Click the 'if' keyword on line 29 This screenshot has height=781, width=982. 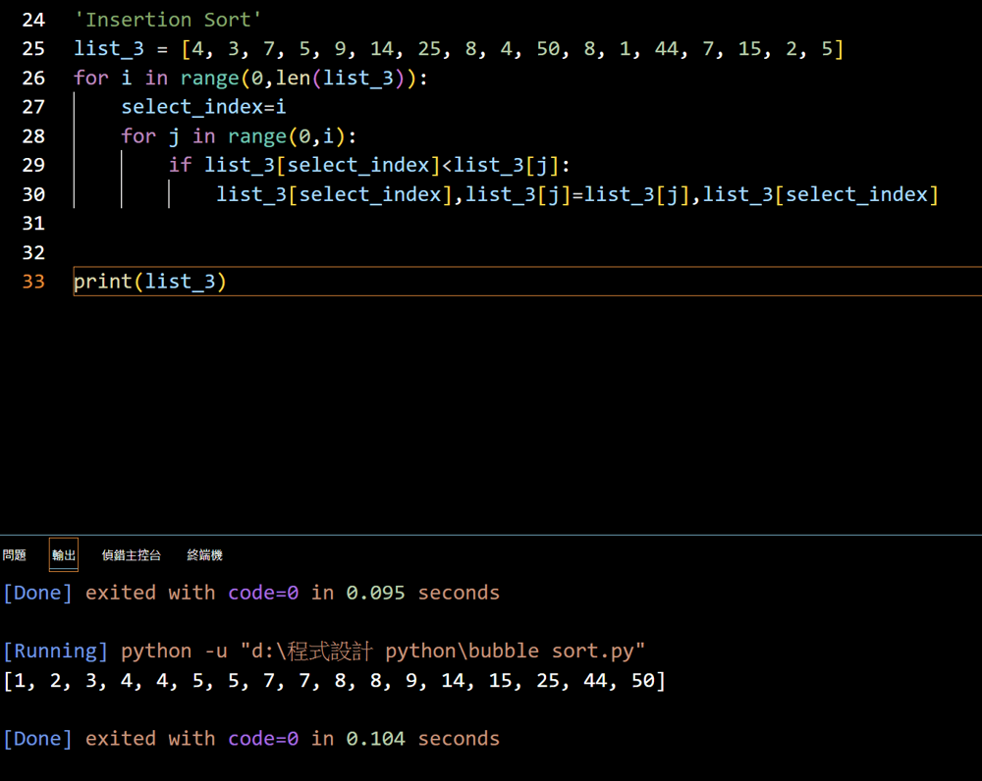[180, 165]
